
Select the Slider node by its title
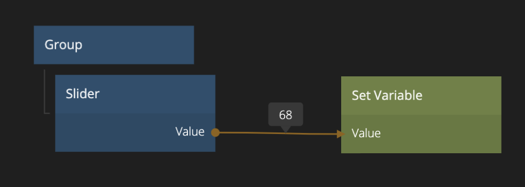coord(135,94)
